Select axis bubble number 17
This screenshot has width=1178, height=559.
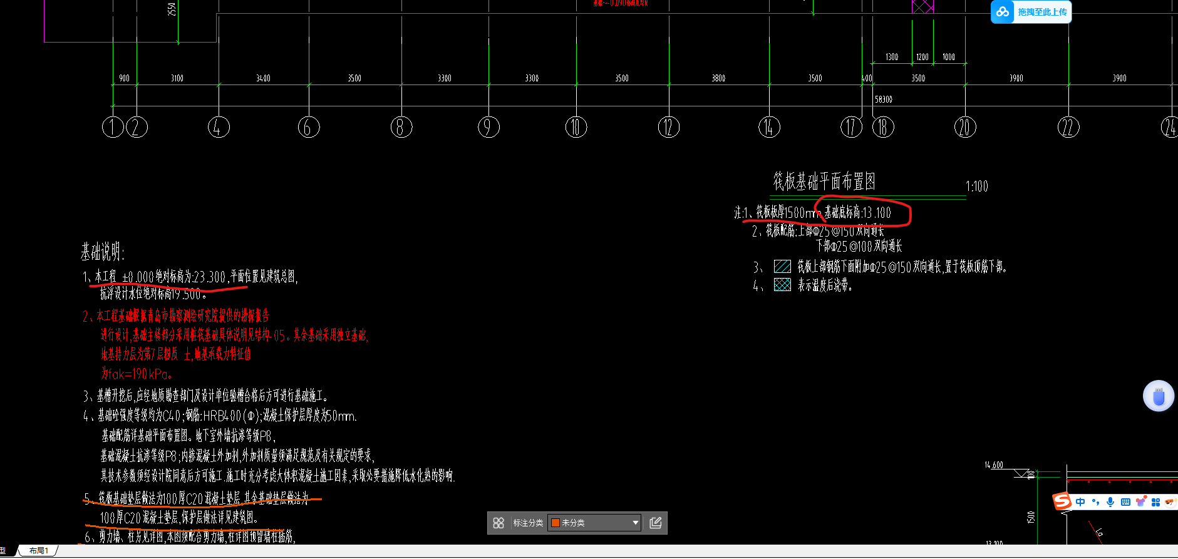coord(851,127)
